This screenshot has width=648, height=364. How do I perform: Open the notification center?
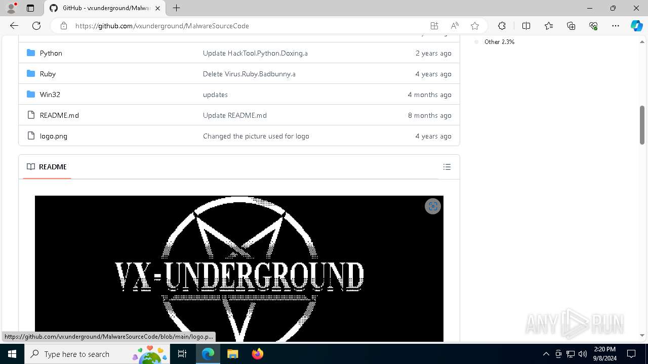click(x=631, y=354)
